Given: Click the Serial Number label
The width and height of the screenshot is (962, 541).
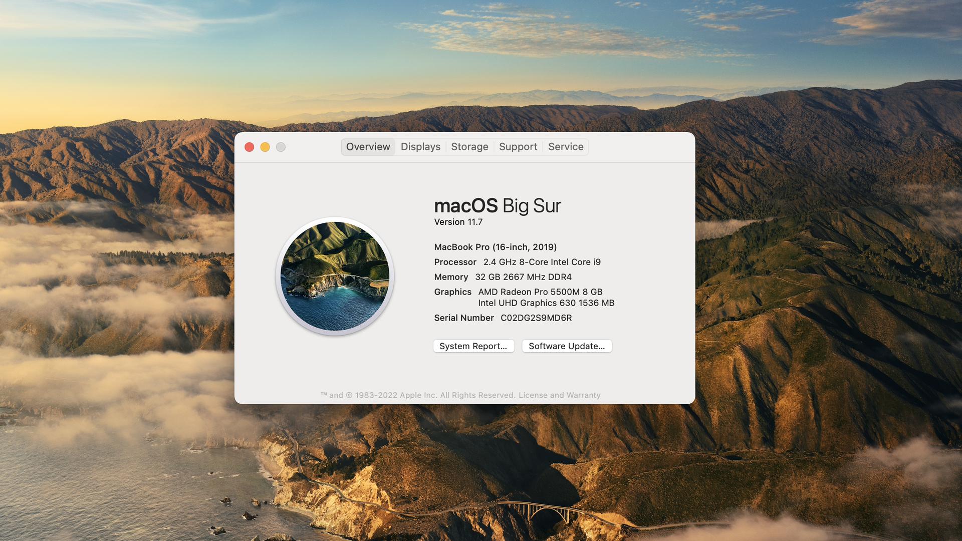Looking at the screenshot, I should [464, 318].
